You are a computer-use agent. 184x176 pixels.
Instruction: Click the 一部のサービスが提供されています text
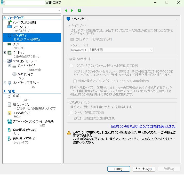(35, 108)
